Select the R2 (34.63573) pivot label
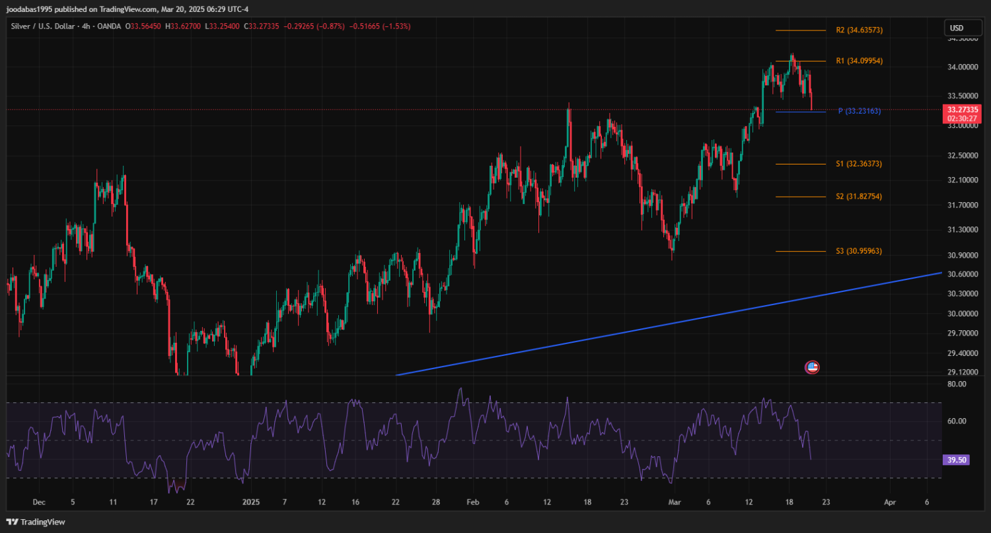Viewport: 991px width, 533px height. (x=859, y=30)
